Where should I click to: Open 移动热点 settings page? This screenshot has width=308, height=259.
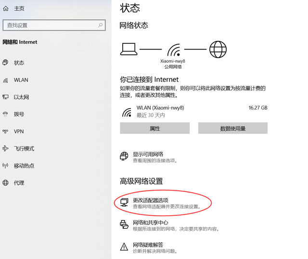pos(24,166)
